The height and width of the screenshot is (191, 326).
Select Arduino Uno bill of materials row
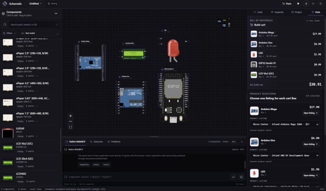point(286,44)
